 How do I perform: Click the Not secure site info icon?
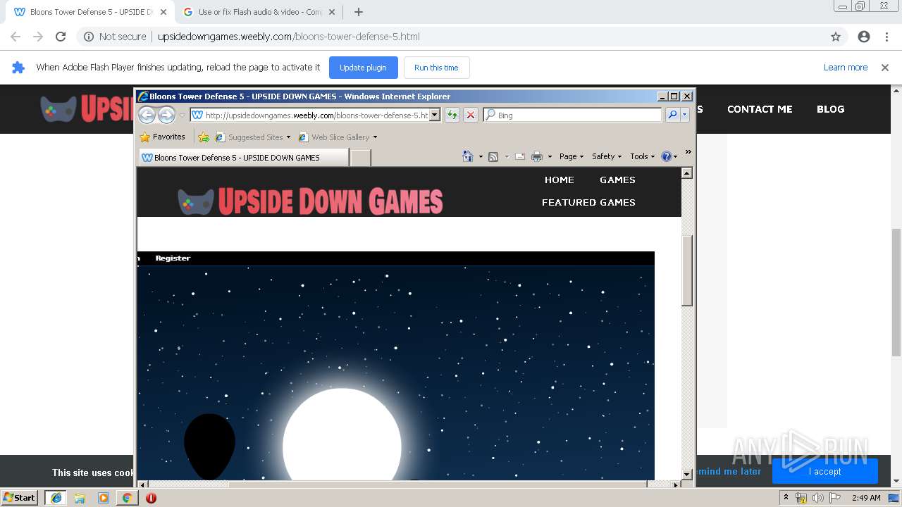click(89, 37)
